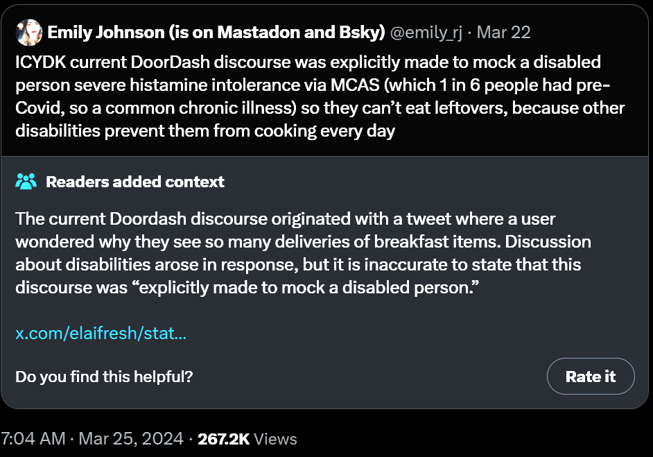Image resolution: width=653 pixels, height=457 pixels.
Task: Open the @emily_rj handle
Action: (x=426, y=33)
